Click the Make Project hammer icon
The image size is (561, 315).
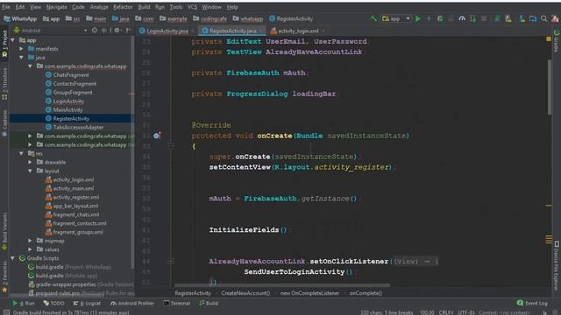click(373, 18)
